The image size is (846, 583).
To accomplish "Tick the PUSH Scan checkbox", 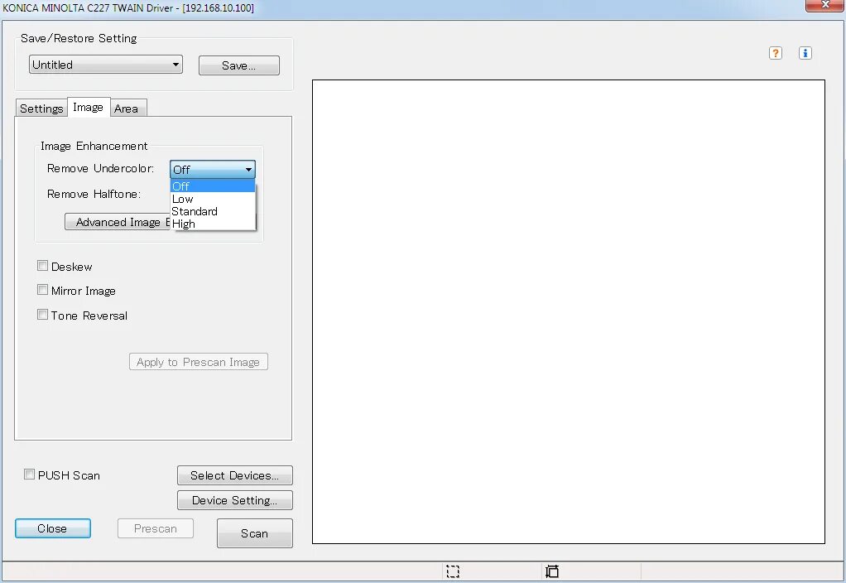I will pyautogui.click(x=29, y=475).
